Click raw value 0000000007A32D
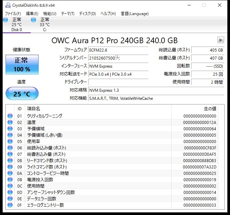 (200, 167)
